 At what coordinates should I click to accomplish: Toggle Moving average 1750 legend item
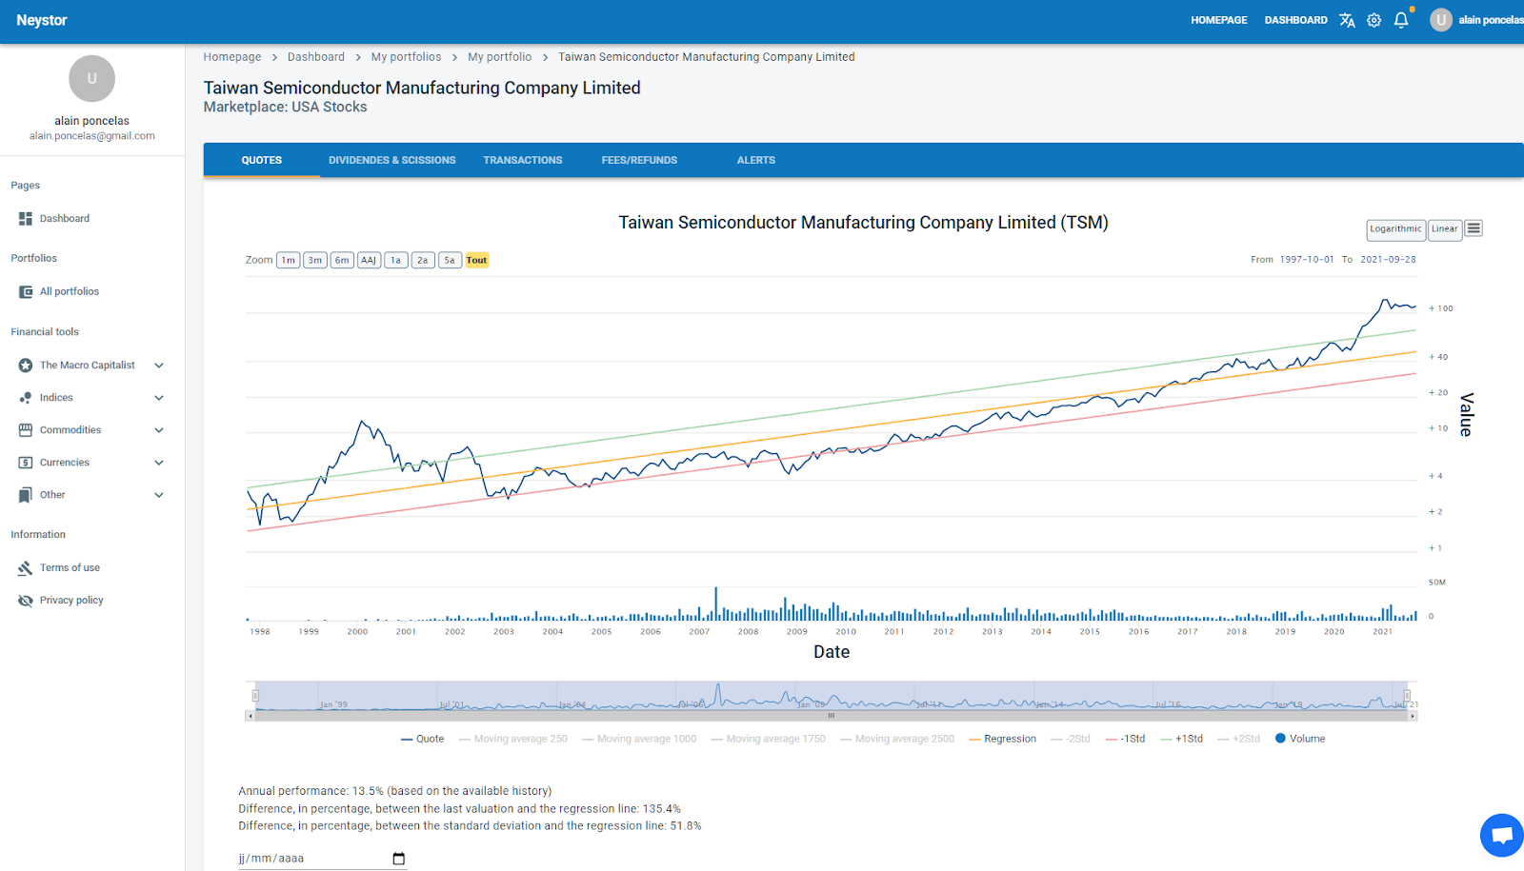point(769,739)
